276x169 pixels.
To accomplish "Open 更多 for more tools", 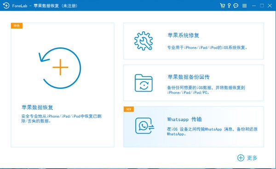I will click(252, 158).
